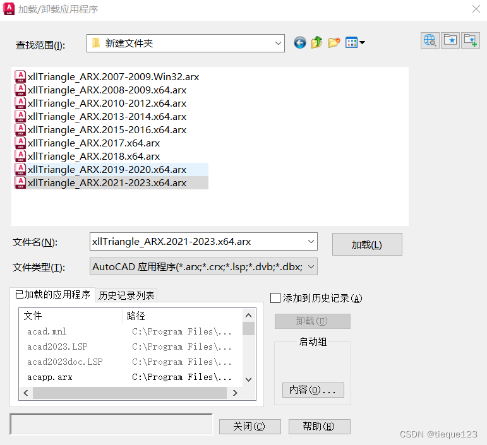Click the horizontal scrollbar right arrow
The image size is (487, 445).
[235, 393]
